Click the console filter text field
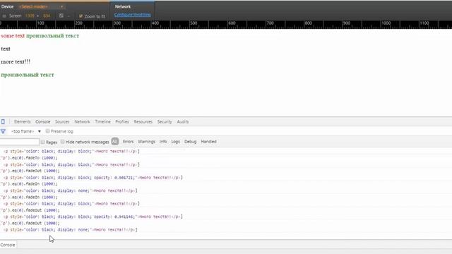 coord(20,142)
